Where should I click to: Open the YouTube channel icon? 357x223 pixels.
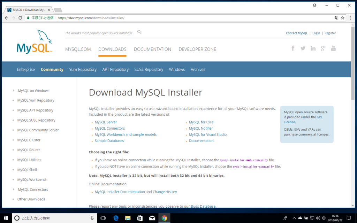coord(333,48)
